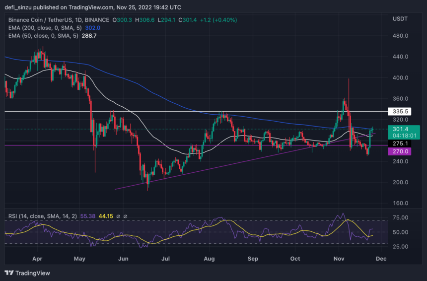Click the Aug label on the time axis
This screenshot has height=281, width=427.
(x=209, y=259)
